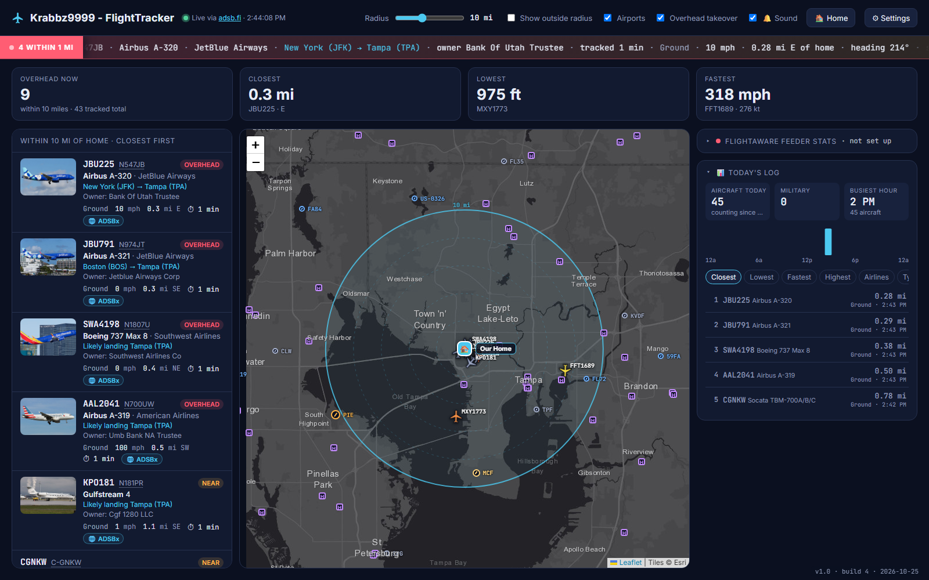Click the Fastest 318 mph stat card
The height and width of the screenshot is (580, 929).
tap(806, 94)
